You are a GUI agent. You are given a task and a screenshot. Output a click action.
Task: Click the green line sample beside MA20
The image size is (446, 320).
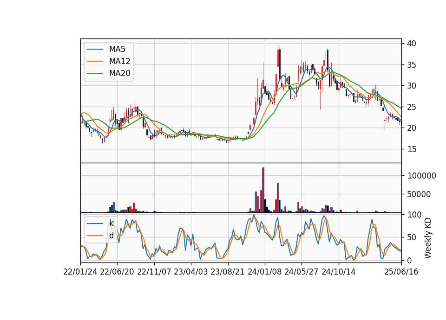click(95, 74)
